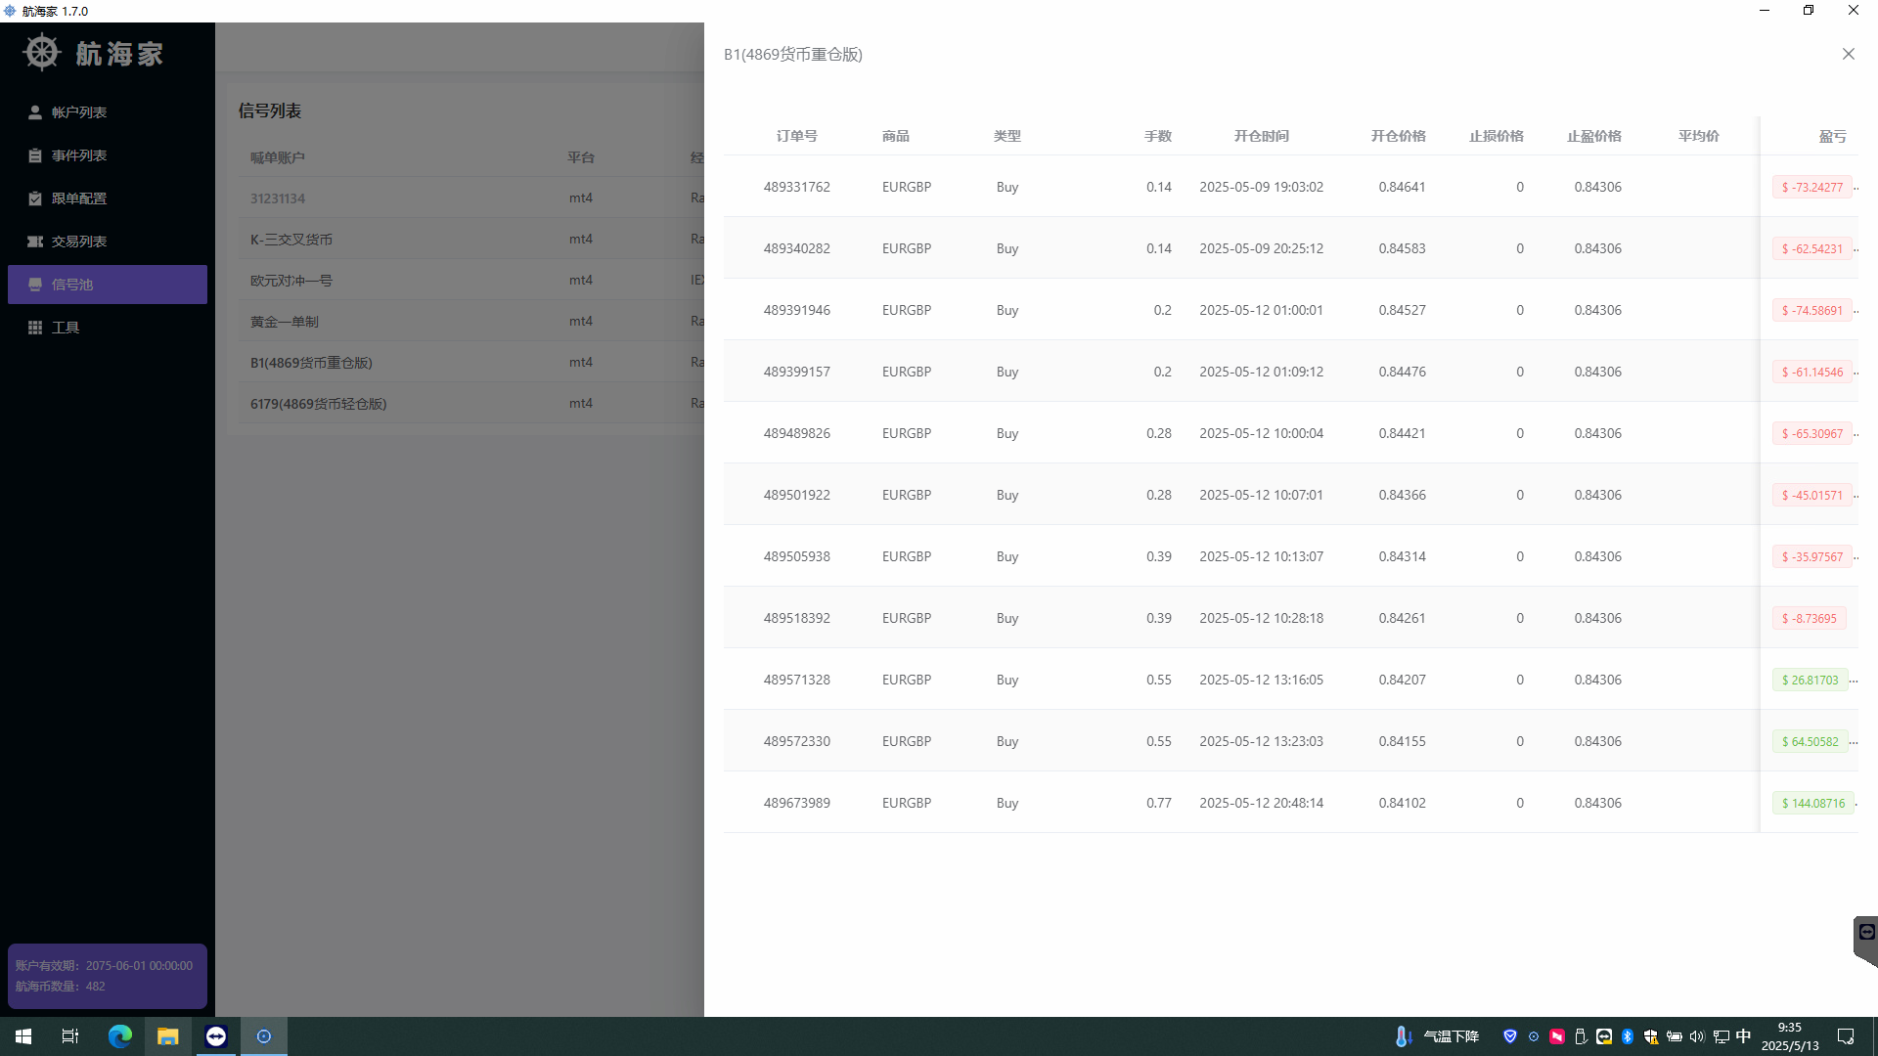The height and width of the screenshot is (1056, 1878).
Task: Click the ship wheel logo icon
Action: click(x=42, y=53)
